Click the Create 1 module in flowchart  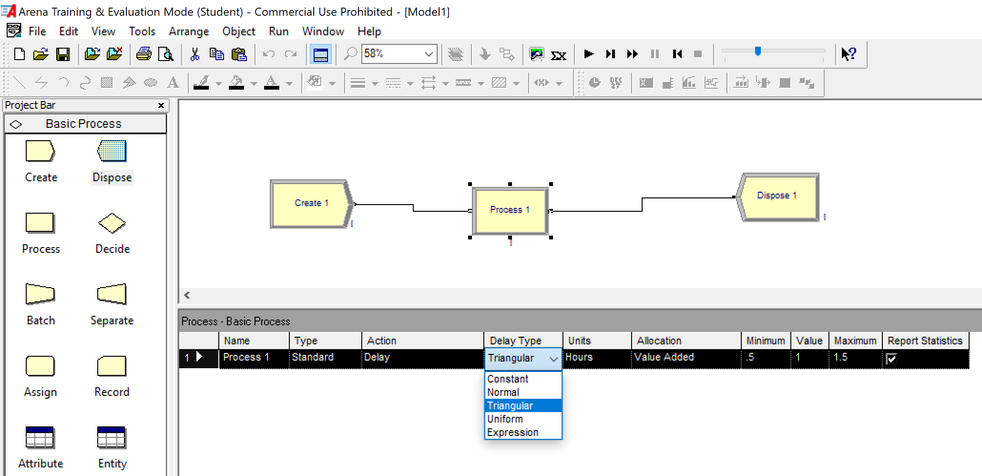(x=312, y=204)
